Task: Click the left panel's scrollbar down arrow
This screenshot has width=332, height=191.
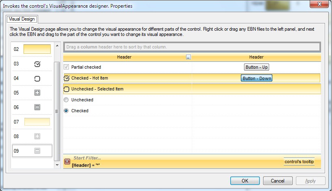Action: point(57,165)
